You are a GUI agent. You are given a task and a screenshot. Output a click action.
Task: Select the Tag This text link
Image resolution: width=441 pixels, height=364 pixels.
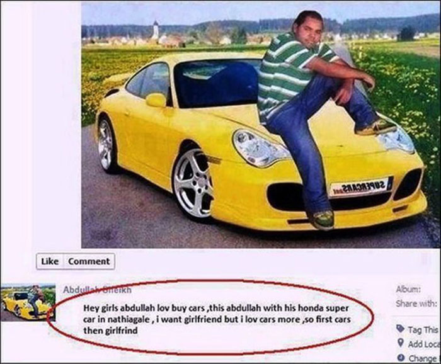423,329
